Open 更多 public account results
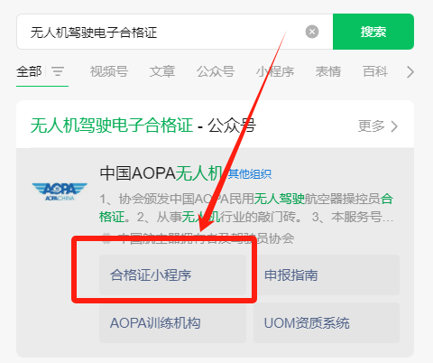The image size is (433, 363). (378, 126)
